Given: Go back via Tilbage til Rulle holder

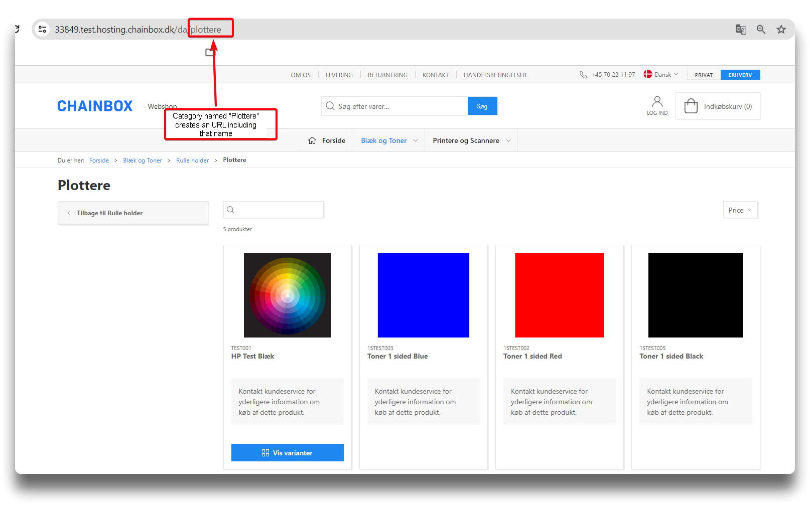Looking at the screenshot, I should point(133,213).
